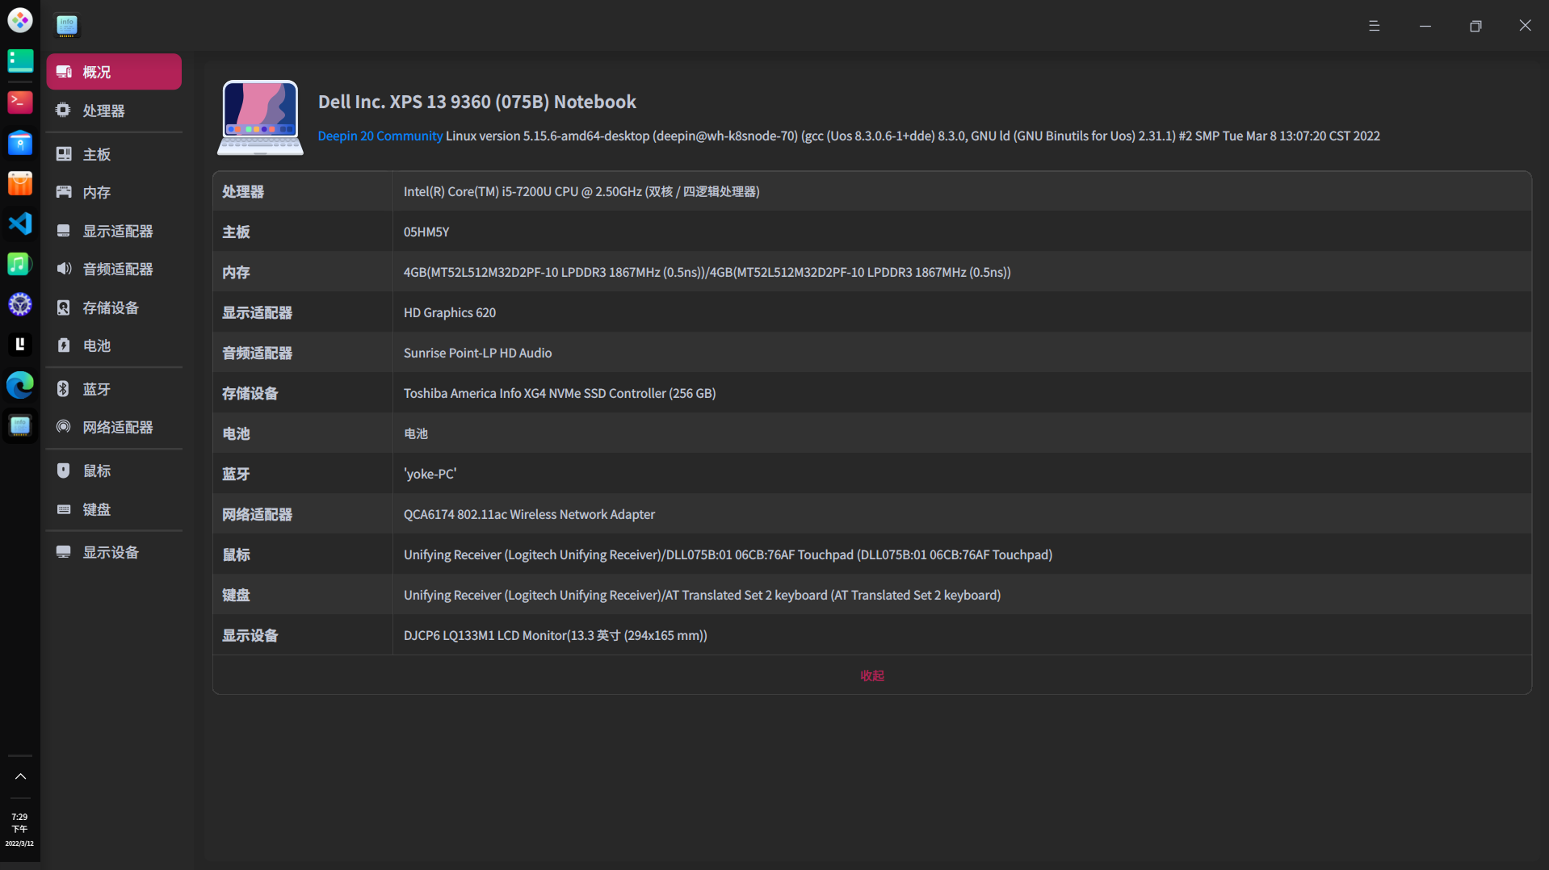1549x870 pixels.
Task: Click the Linux version 5.15.6 kernel text
Action: point(913,136)
